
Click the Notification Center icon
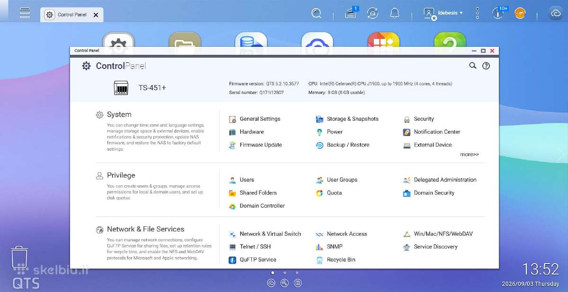[407, 132]
